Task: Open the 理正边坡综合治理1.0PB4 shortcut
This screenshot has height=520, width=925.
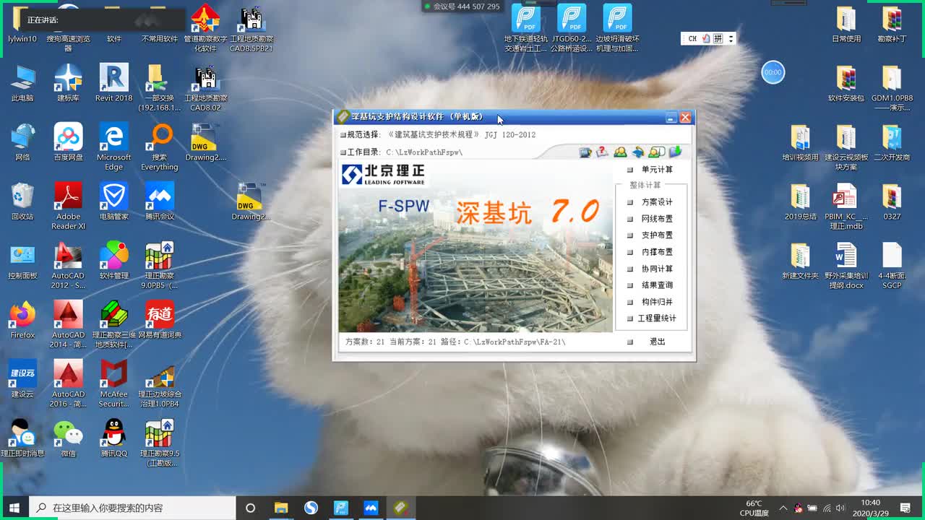Action: click(x=160, y=383)
